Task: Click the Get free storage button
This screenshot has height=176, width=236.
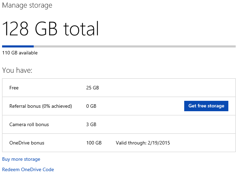Action: 206,106
